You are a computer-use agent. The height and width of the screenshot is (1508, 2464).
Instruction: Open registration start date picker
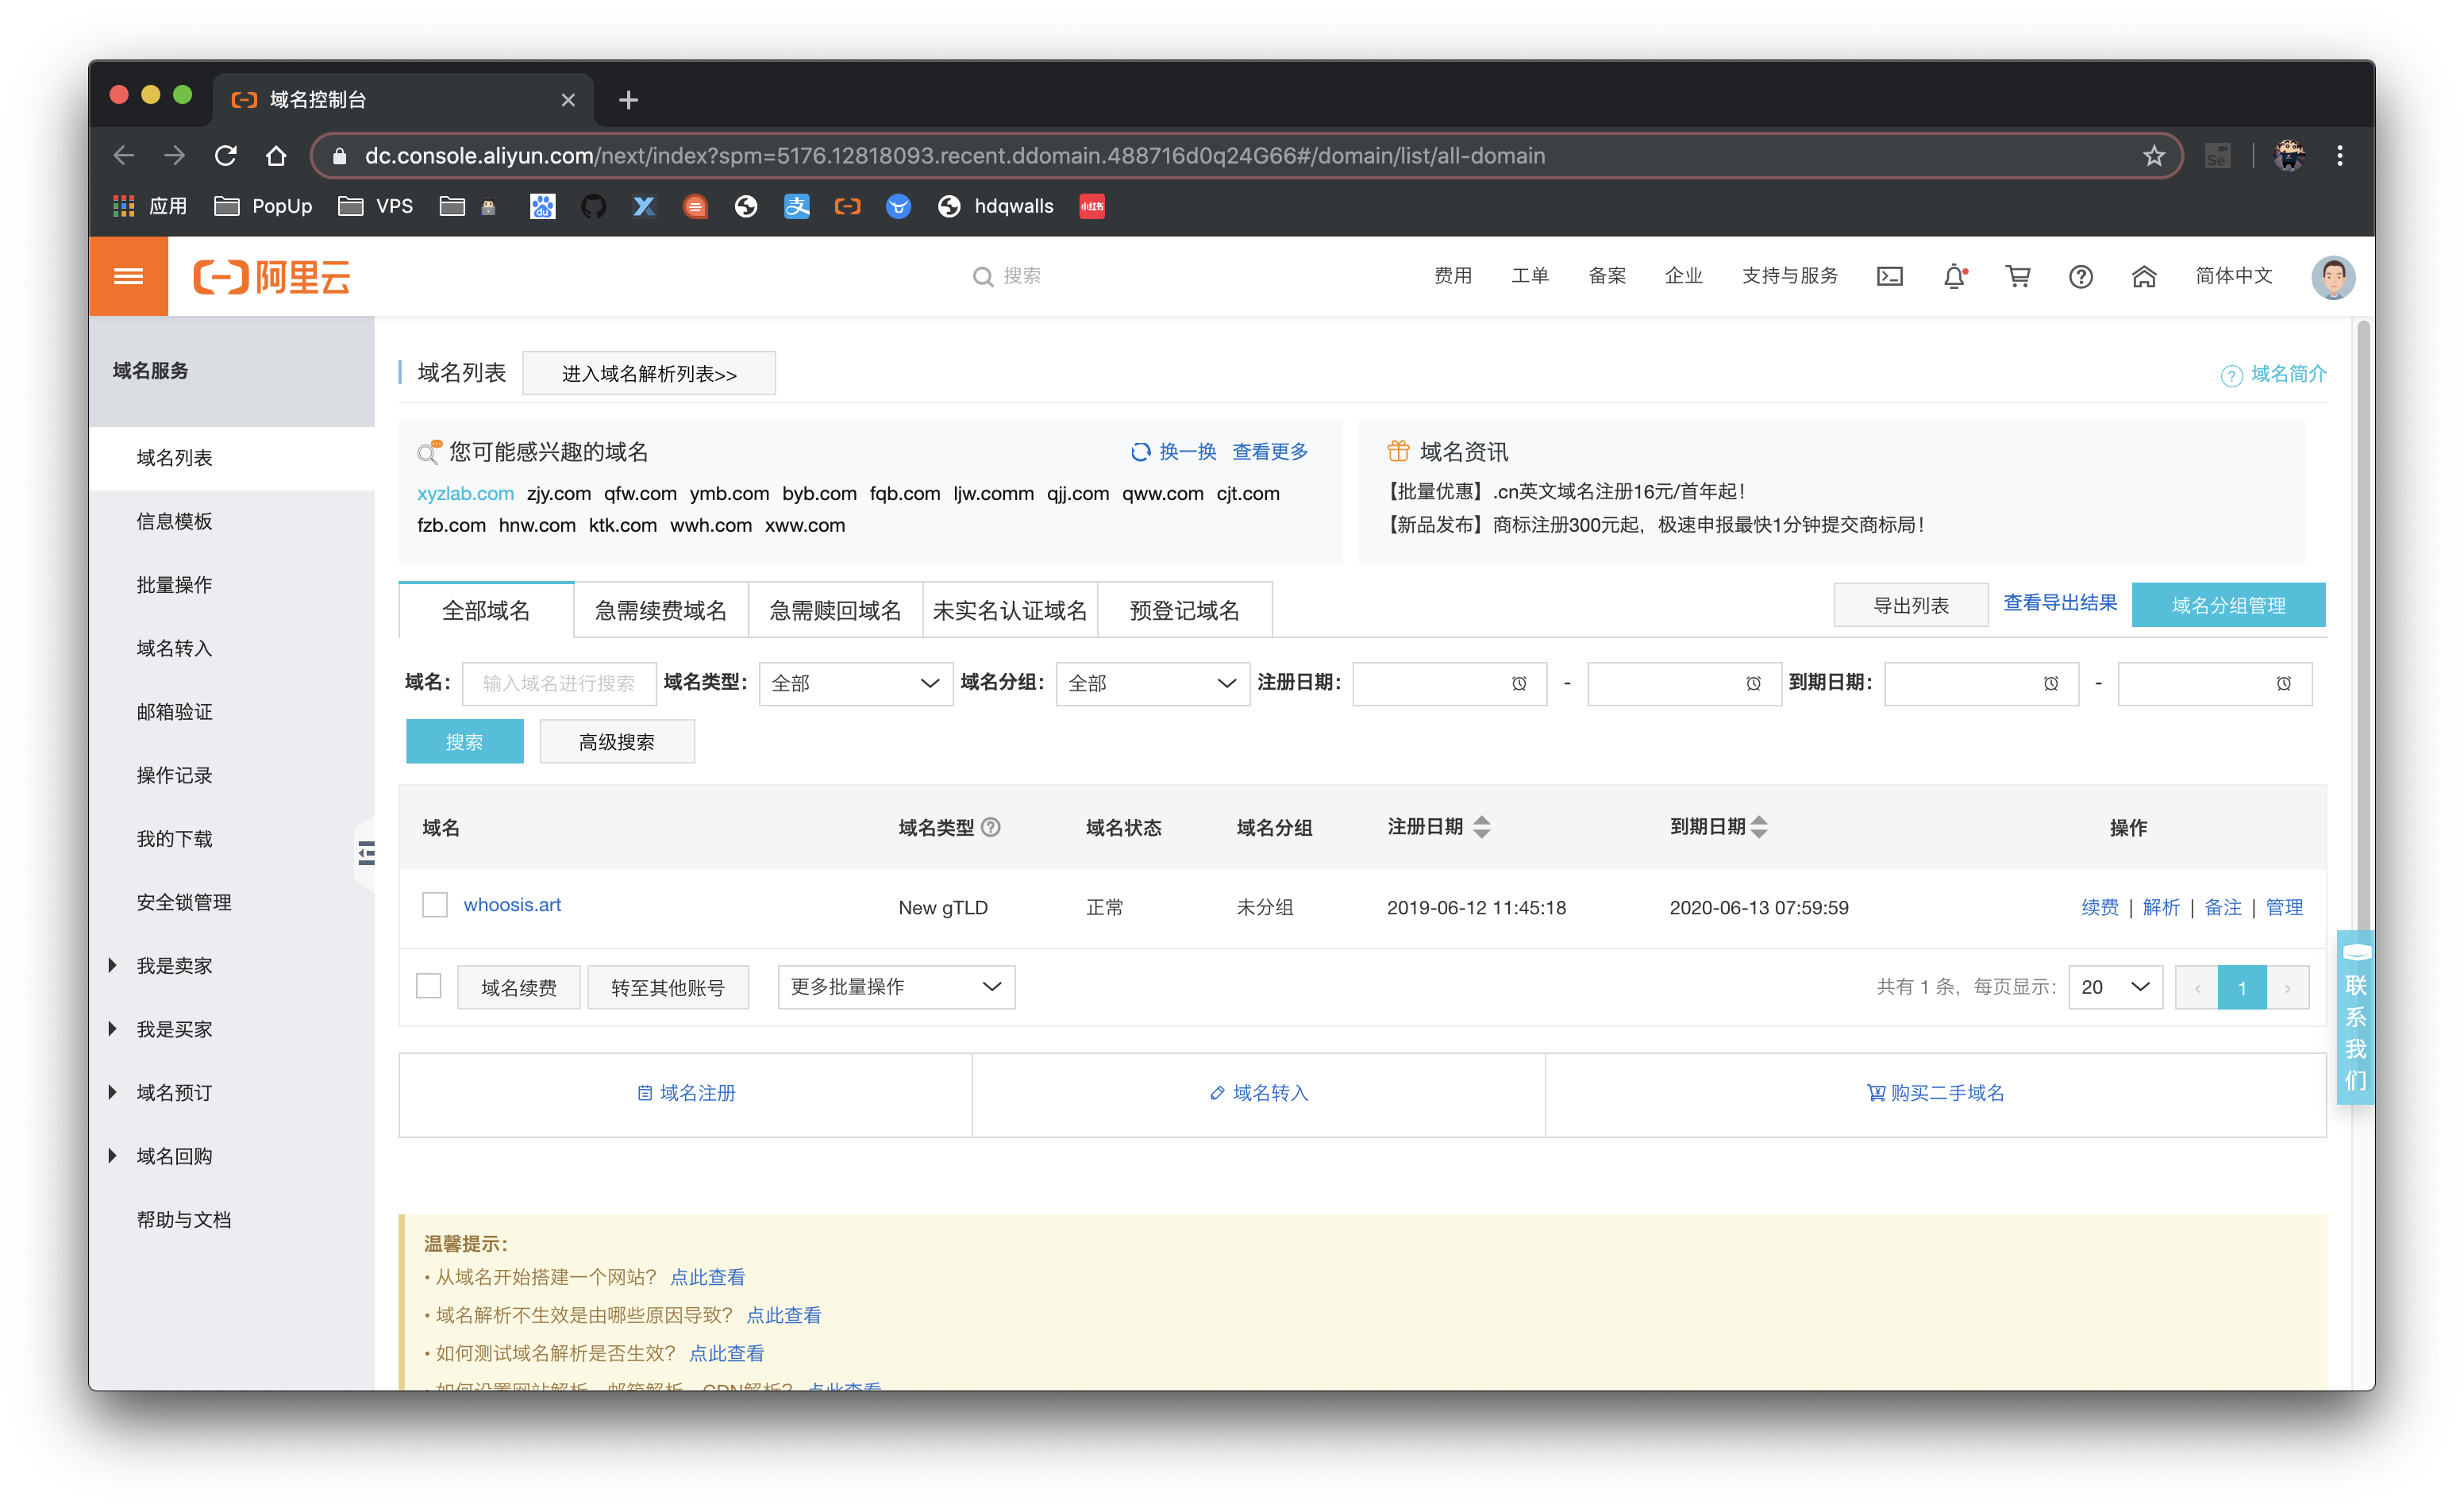coord(1449,683)
